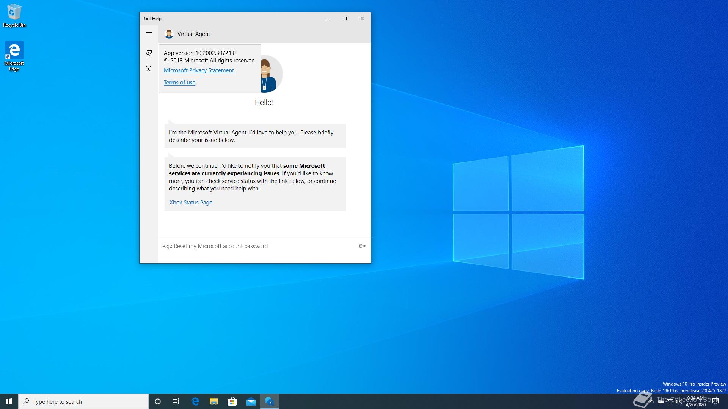
Task: Click the copyright 2018 Microsoft text
Action: pos(210,61)
